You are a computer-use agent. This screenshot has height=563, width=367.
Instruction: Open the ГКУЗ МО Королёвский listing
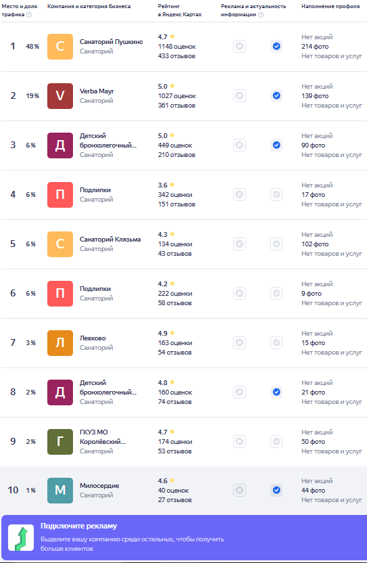point(103,437)
